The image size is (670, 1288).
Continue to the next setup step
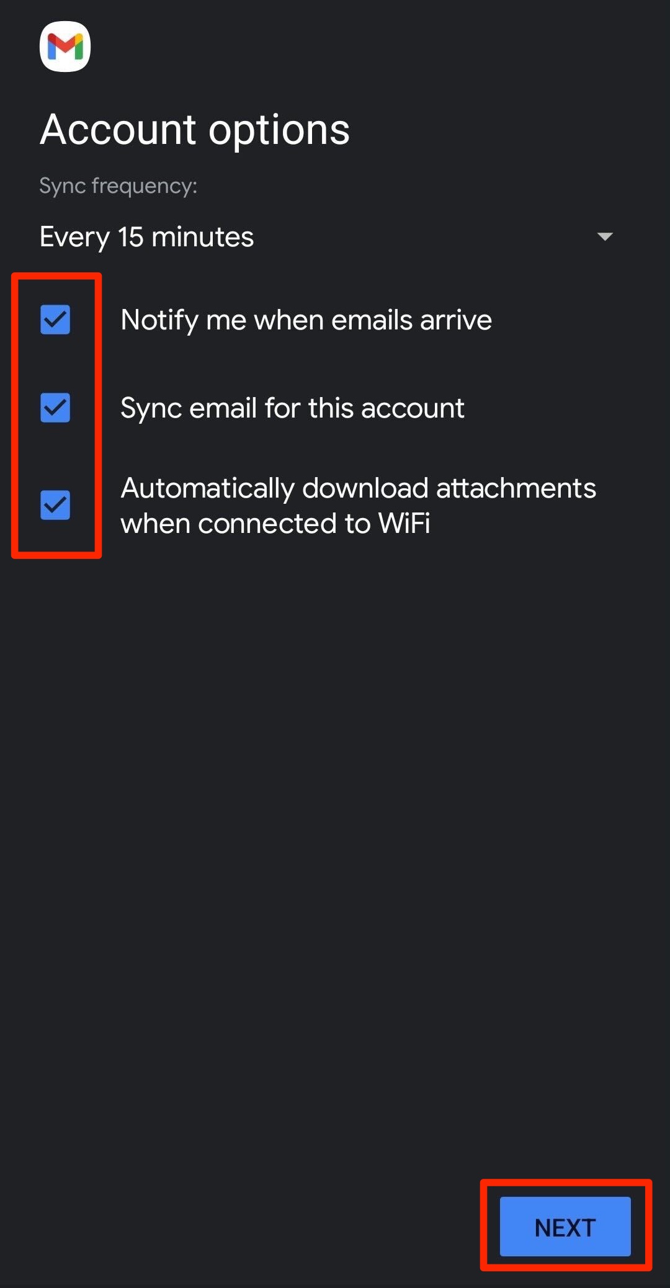[x=565, y=1227]
